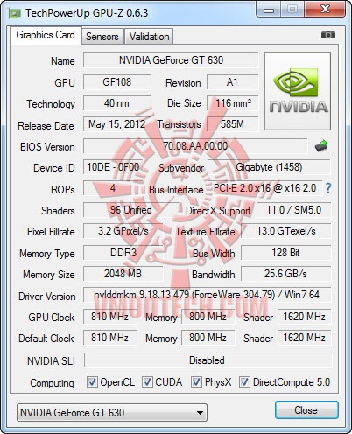Click the GPU-Z title bar app icon

(x=14, y=13)
